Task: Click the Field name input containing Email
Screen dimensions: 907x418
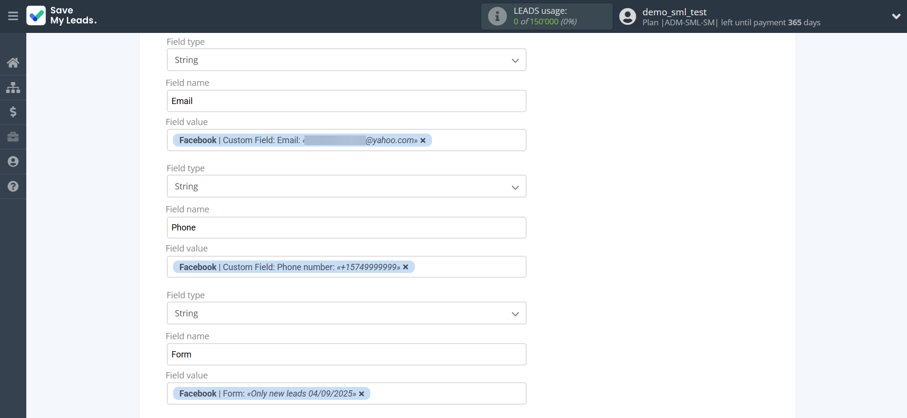Action: coord(346,101)
